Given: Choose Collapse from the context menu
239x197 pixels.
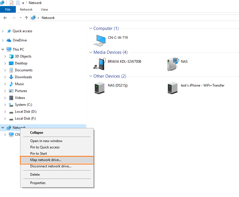Looking at the screenshot, I should coord(57,133).
